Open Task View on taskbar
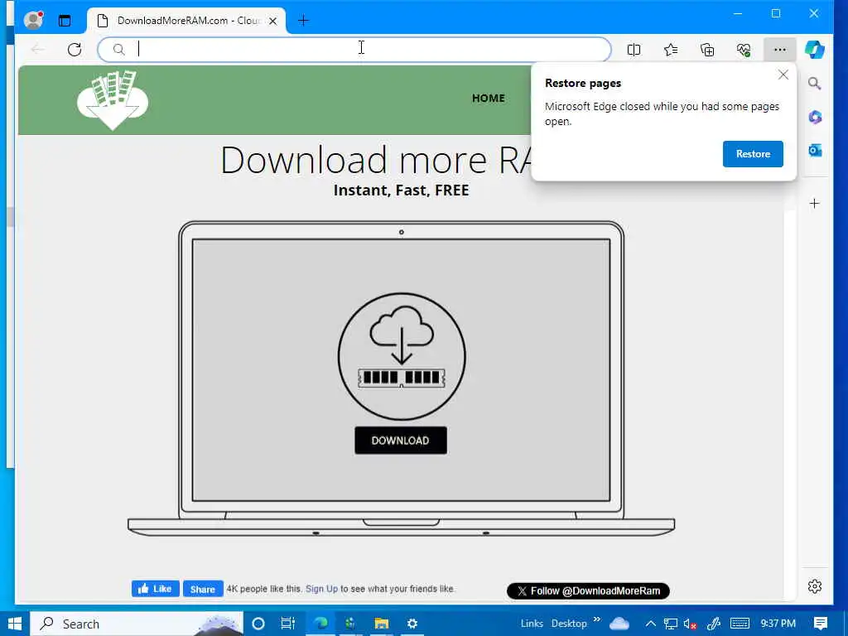The height and width of the screenshot is (636, 848). [x=288, y=624]
